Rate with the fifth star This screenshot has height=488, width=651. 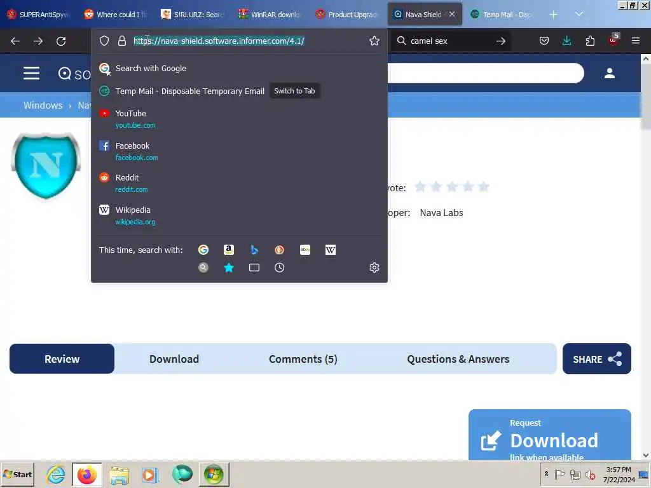coord(484,187)
